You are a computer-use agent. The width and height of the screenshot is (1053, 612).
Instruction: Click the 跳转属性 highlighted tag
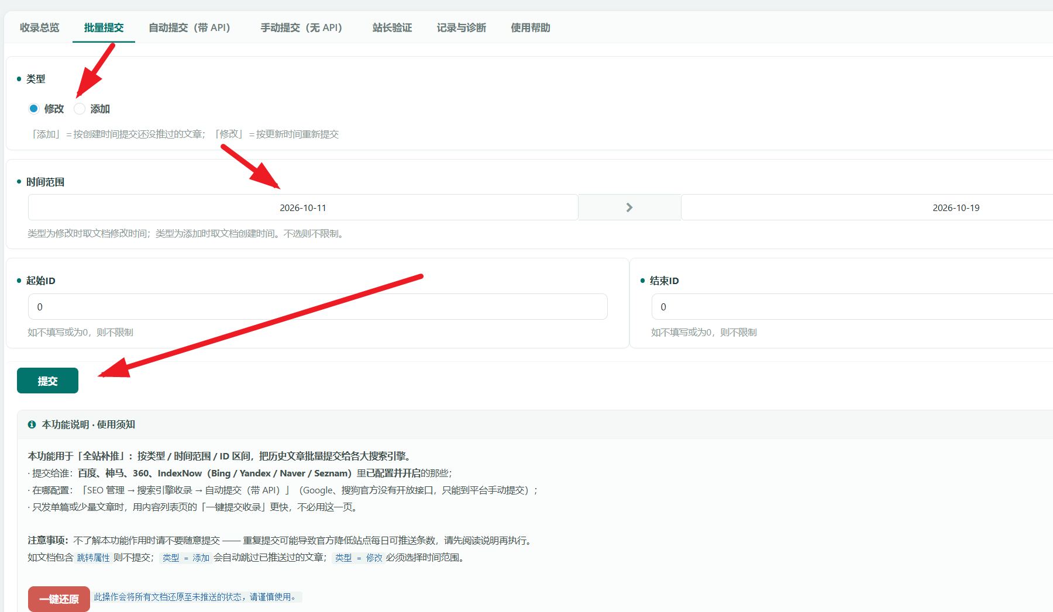(93, 558)
